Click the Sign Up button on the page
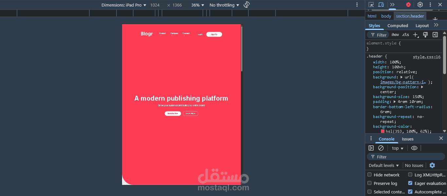The width and height of the screenshot is (447, 196). tap(214, 34)
